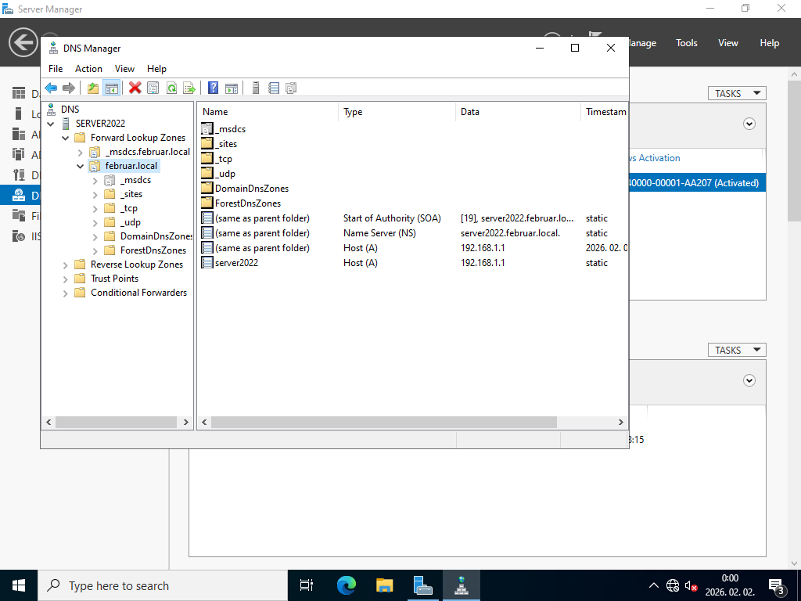Open the View menu in DNS Manager

tap(124, 69)
